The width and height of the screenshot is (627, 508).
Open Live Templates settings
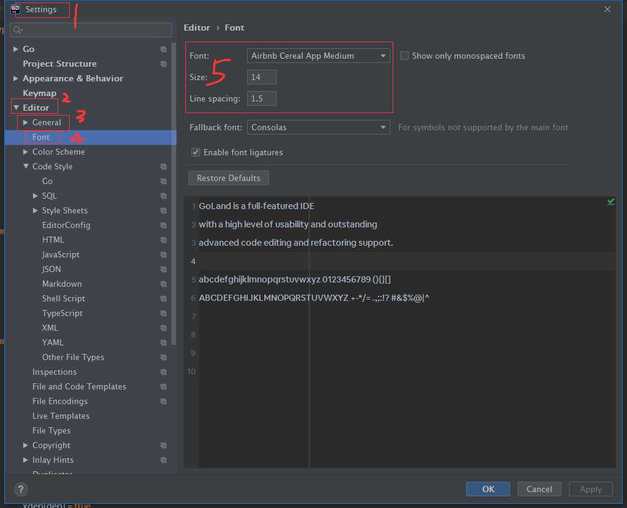(61, 416)
